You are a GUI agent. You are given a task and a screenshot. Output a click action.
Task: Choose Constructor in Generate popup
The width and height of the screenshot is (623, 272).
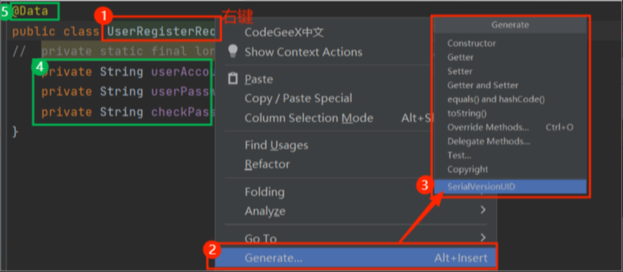click(x=471, y=43)
